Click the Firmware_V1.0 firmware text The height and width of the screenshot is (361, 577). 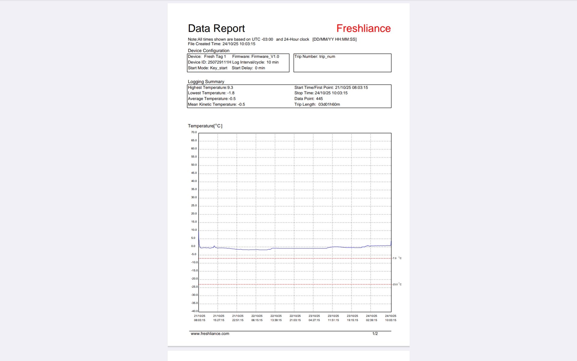(265, 57)
